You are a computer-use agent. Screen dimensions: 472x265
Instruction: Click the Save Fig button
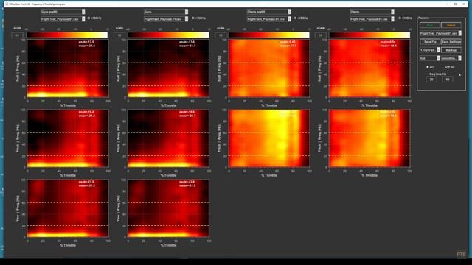[x=430, y=42]
